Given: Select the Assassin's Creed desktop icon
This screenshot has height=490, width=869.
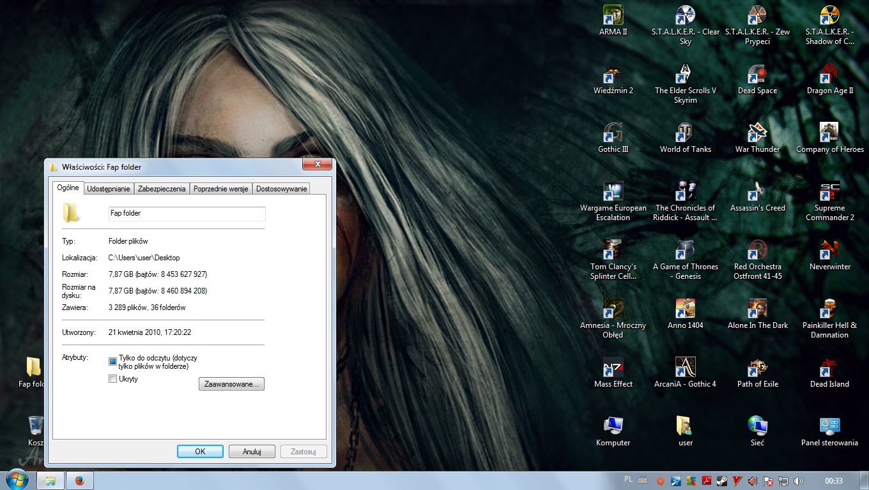Looking at the screenshot, I should pyautogui.click(x=757, y=197).
